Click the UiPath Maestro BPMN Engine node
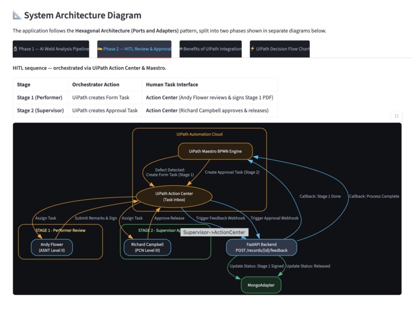The image size is (412, 317). 215,151
